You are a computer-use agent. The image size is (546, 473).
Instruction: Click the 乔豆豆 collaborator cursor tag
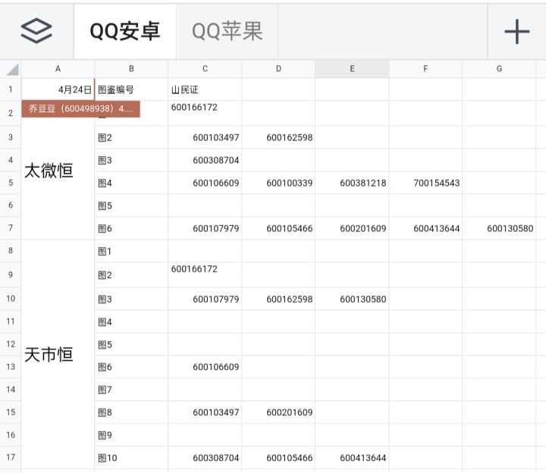pyautogui.click(x=81, y=109)
